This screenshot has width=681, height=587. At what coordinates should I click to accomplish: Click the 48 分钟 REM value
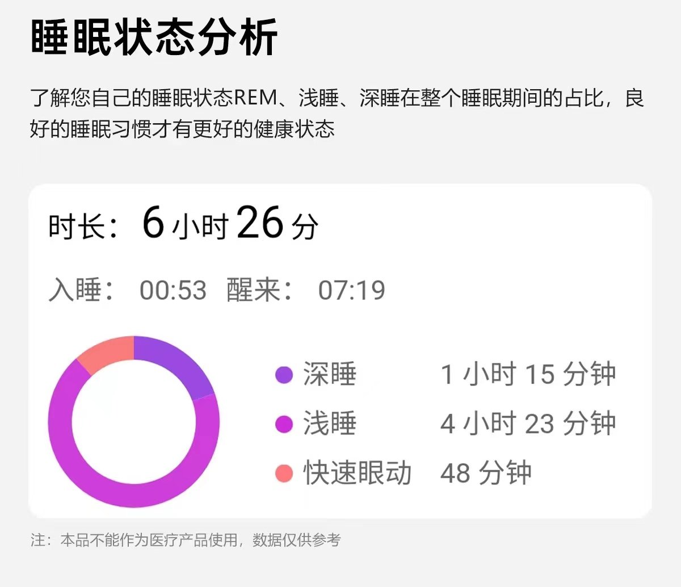[486, 473]
